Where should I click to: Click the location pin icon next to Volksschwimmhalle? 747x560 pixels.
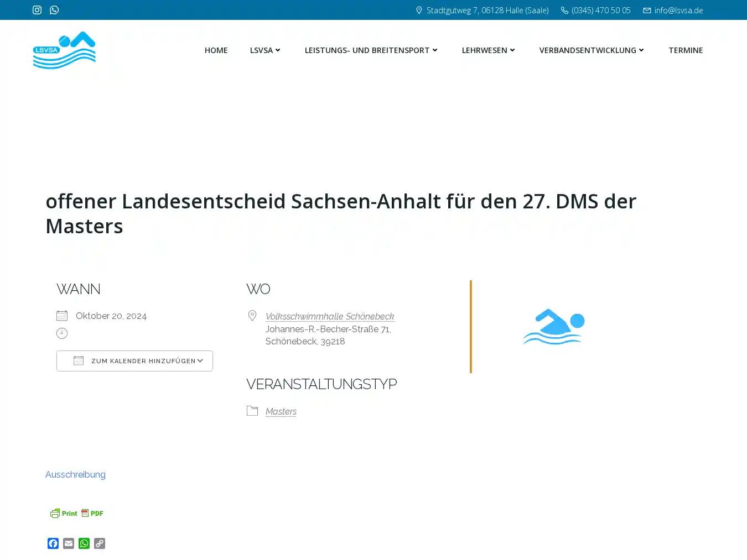(252, 315)
